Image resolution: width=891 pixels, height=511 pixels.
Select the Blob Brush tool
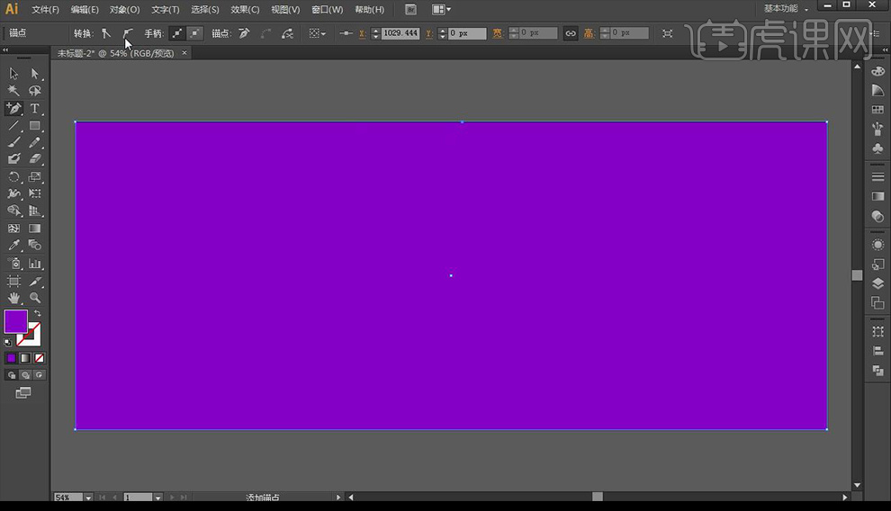tap(13, 159)
